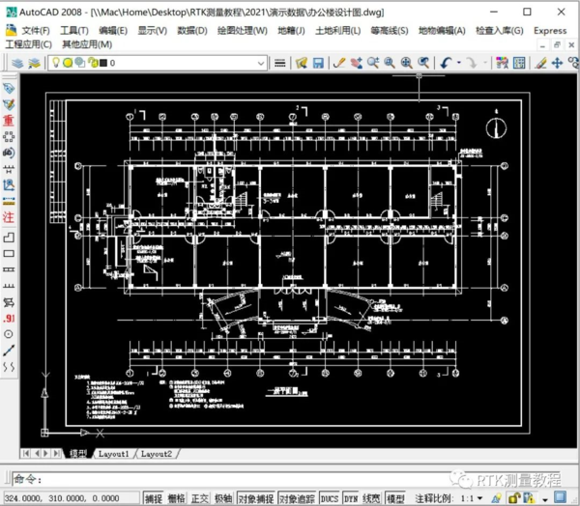The image size is (580, 506).
Task: Click the pencil redraw toolbar icon
Action: (x=339, y=63)
